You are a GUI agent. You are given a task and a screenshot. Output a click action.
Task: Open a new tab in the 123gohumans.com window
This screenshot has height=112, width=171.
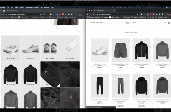(118, 11)
